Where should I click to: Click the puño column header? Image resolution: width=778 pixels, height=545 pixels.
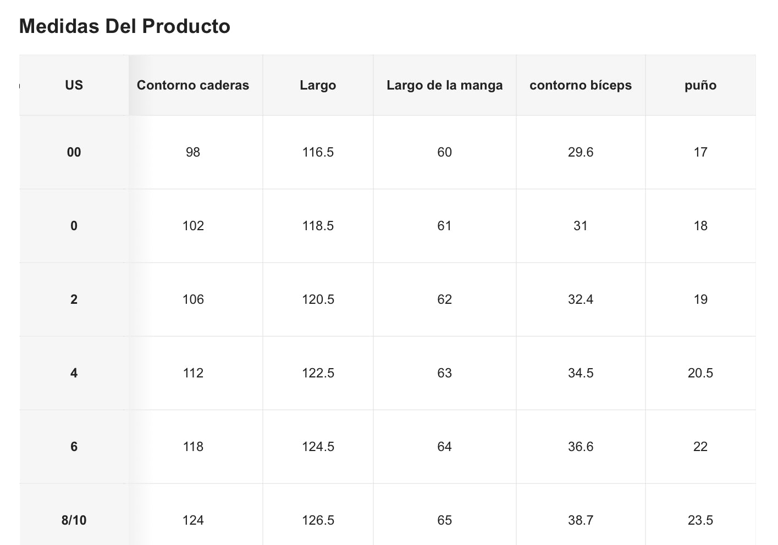click(x=700, y=85)
